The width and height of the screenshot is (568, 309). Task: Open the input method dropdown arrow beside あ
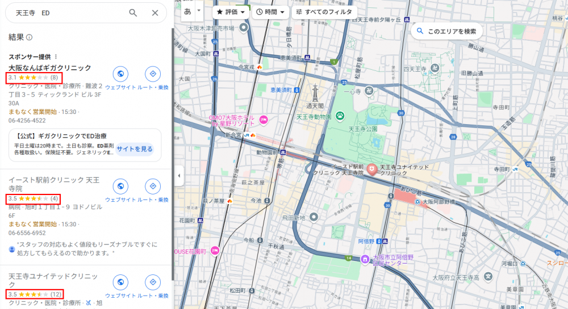tap(199, 10)
